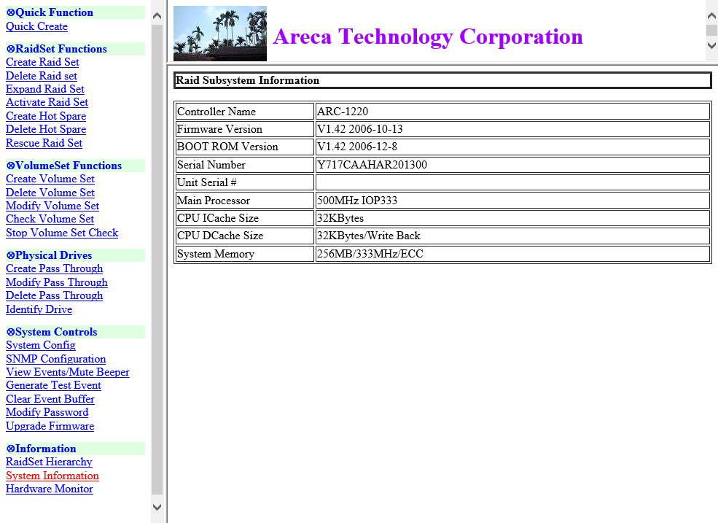Screen dimensions: 718x523
Task: Open Create Raid Set
Action: click(42, 62)
